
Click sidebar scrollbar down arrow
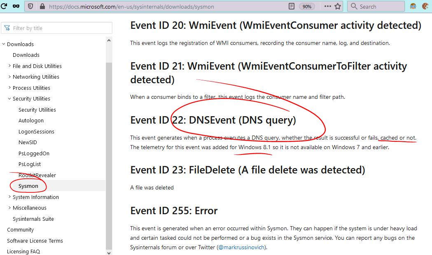tap(109, 253)
